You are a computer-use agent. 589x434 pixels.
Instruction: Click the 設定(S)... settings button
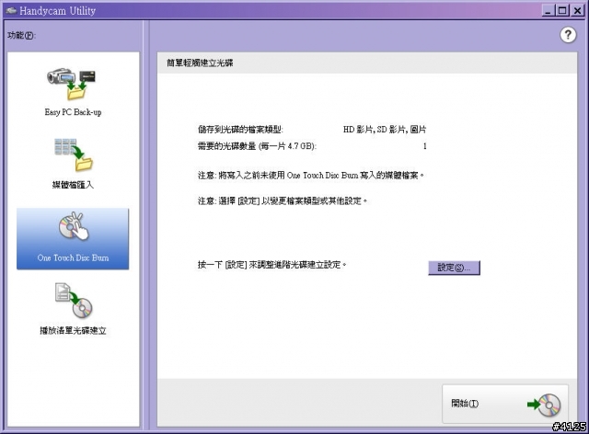point(454,268)
